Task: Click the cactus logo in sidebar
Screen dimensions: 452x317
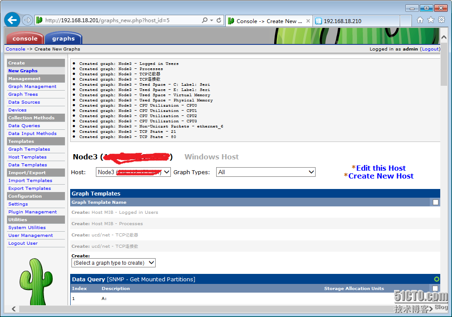Action: point(36,282)
